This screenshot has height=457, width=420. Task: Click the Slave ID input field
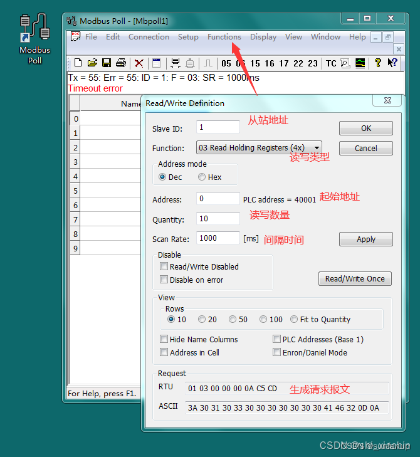[x=218, y=127]
